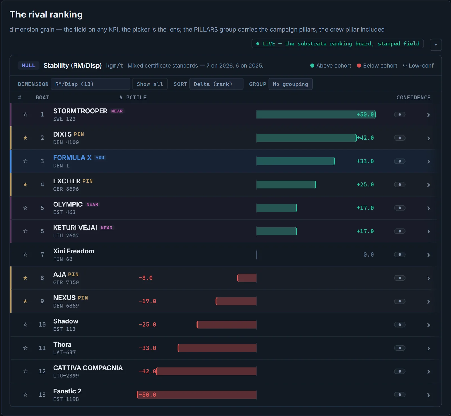Expand the panel menu arrow beside LIVE banner
The height and width of the screenshot is (416, 451).
point(436,45)
